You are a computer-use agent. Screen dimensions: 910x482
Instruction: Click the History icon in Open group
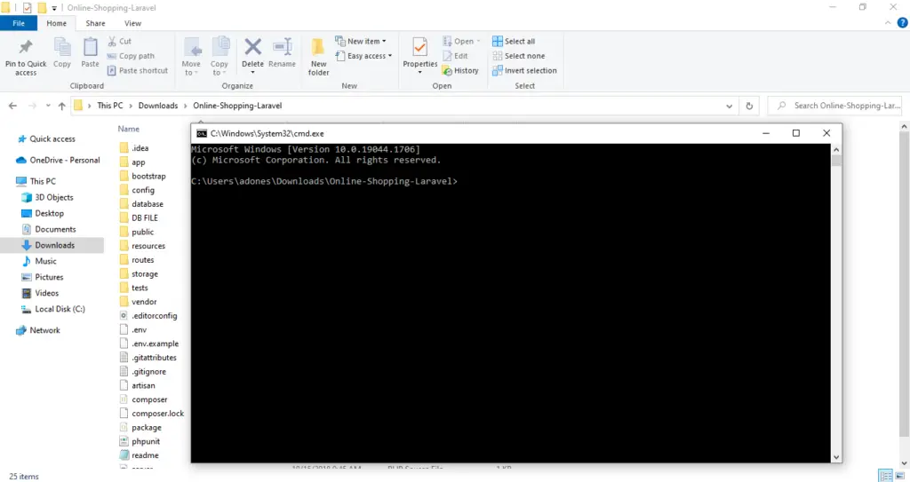point(459,70)
